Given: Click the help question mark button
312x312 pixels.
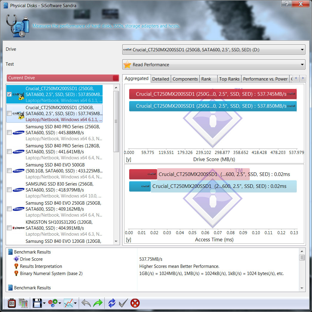Looking at the screenshot, I should (x=287, y=4).
